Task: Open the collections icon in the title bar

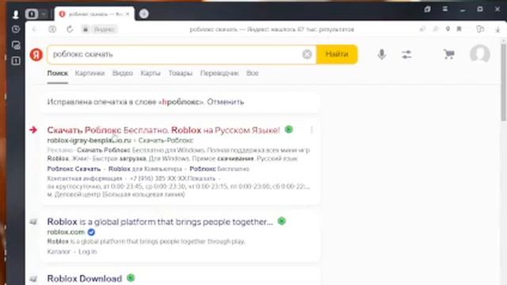Action: [x=428, y=9]
